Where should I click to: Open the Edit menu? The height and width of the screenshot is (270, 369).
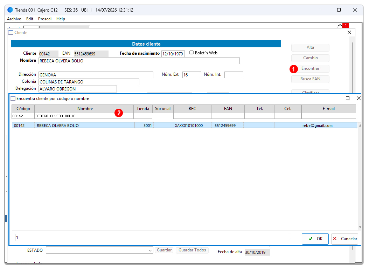coord(30,19)
